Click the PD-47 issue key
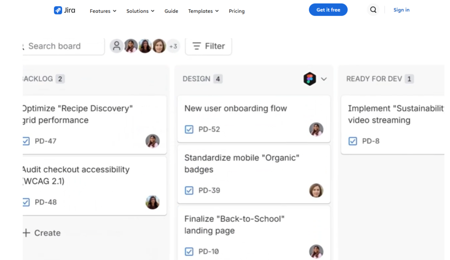Screen dimensions: 450x260 (x=46, y=141)
